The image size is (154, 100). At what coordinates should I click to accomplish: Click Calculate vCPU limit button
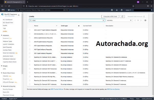pyautogui.click(x=110, y=16)
